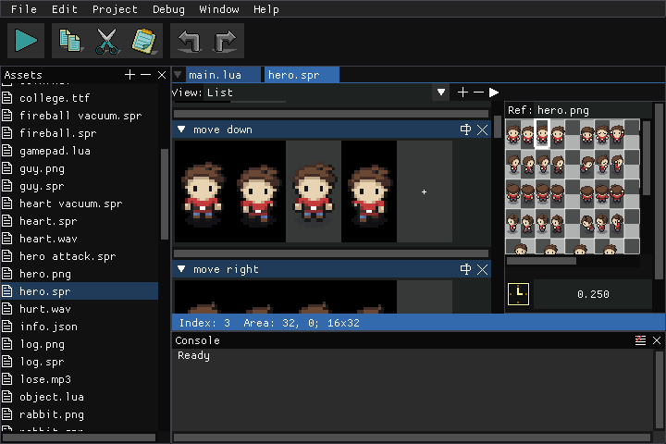666x444 pixels.
Task: Play the animation preview
Action: click(x=494, y=92)
